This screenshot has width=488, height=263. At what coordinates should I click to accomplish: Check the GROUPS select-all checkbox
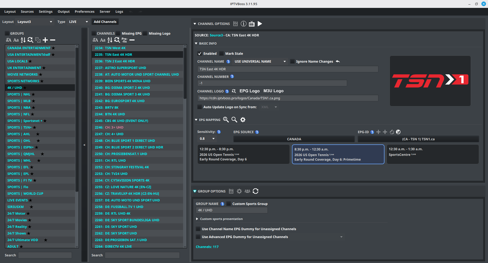click(x=7, y=33)
